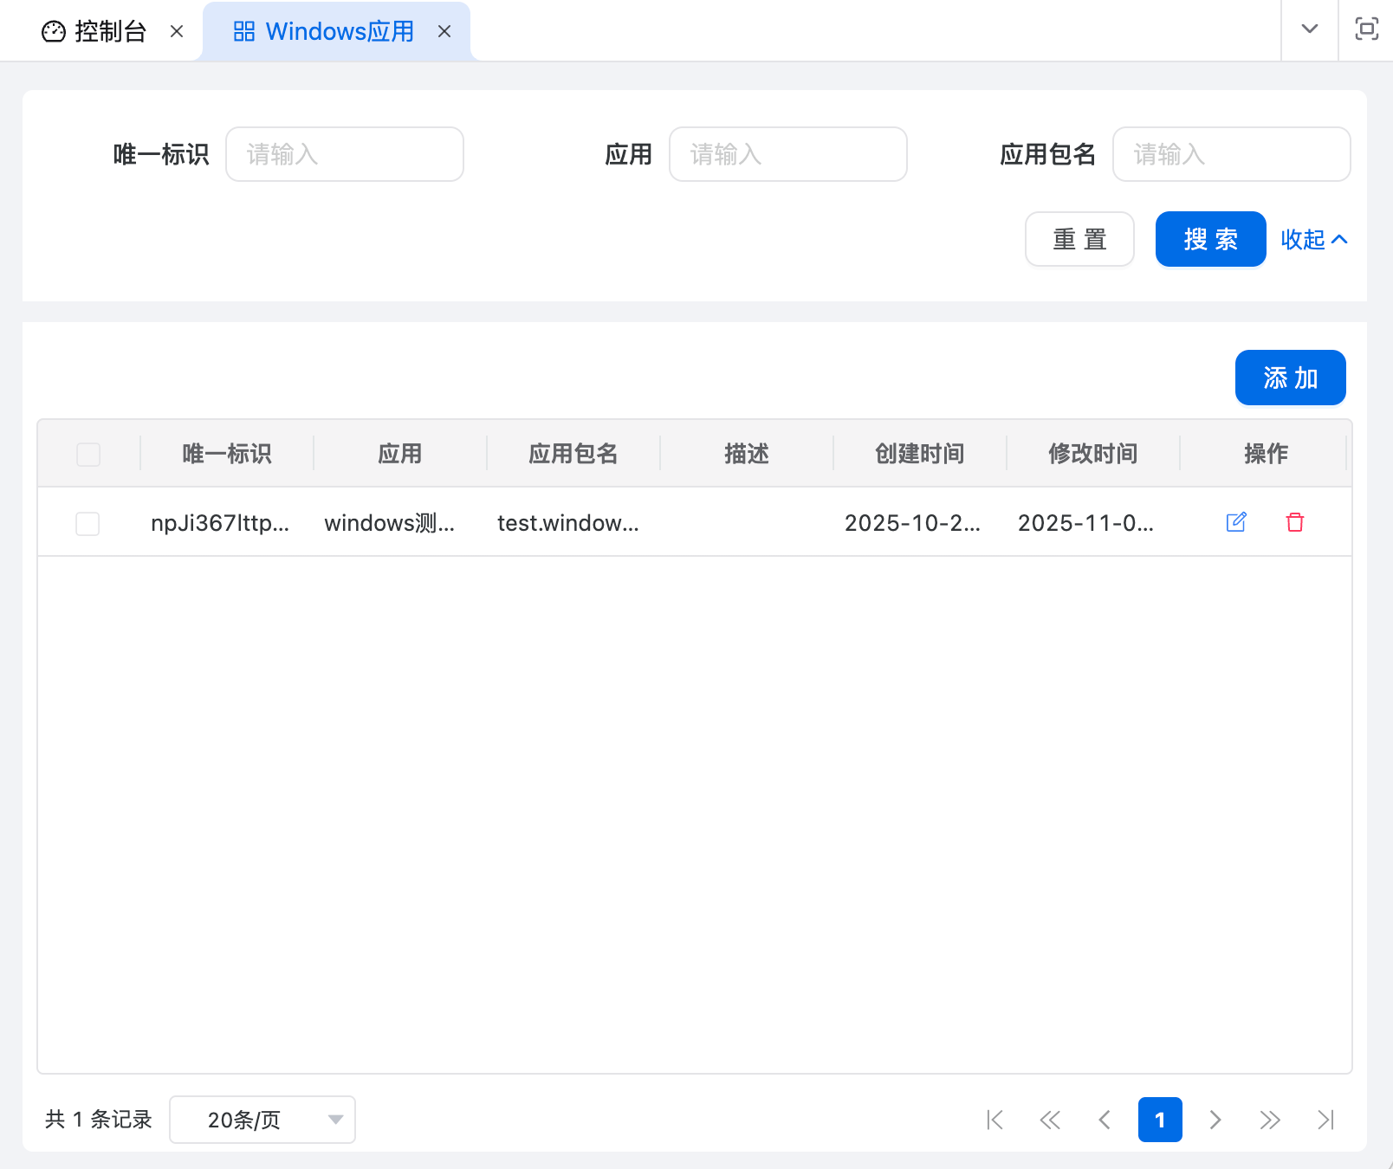Click the 搜索 search button
The height and width of the screenshot is (1169, 1393).
coord(1210,239)
